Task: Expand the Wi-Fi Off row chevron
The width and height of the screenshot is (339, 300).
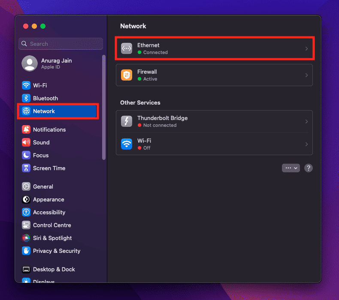Action: 306,144
